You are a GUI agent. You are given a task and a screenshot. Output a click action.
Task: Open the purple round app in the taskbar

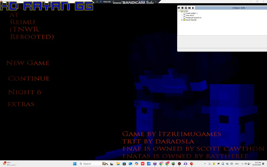pyautogui.click(x=155, y=164)
